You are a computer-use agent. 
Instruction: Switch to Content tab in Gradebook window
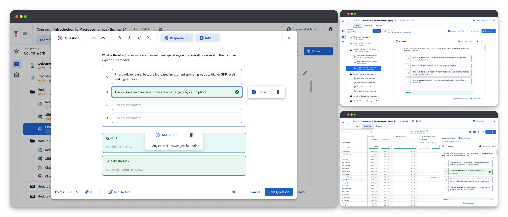(357, 126)
